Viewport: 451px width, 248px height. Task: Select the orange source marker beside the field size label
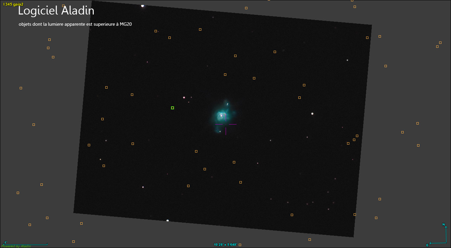240,245
